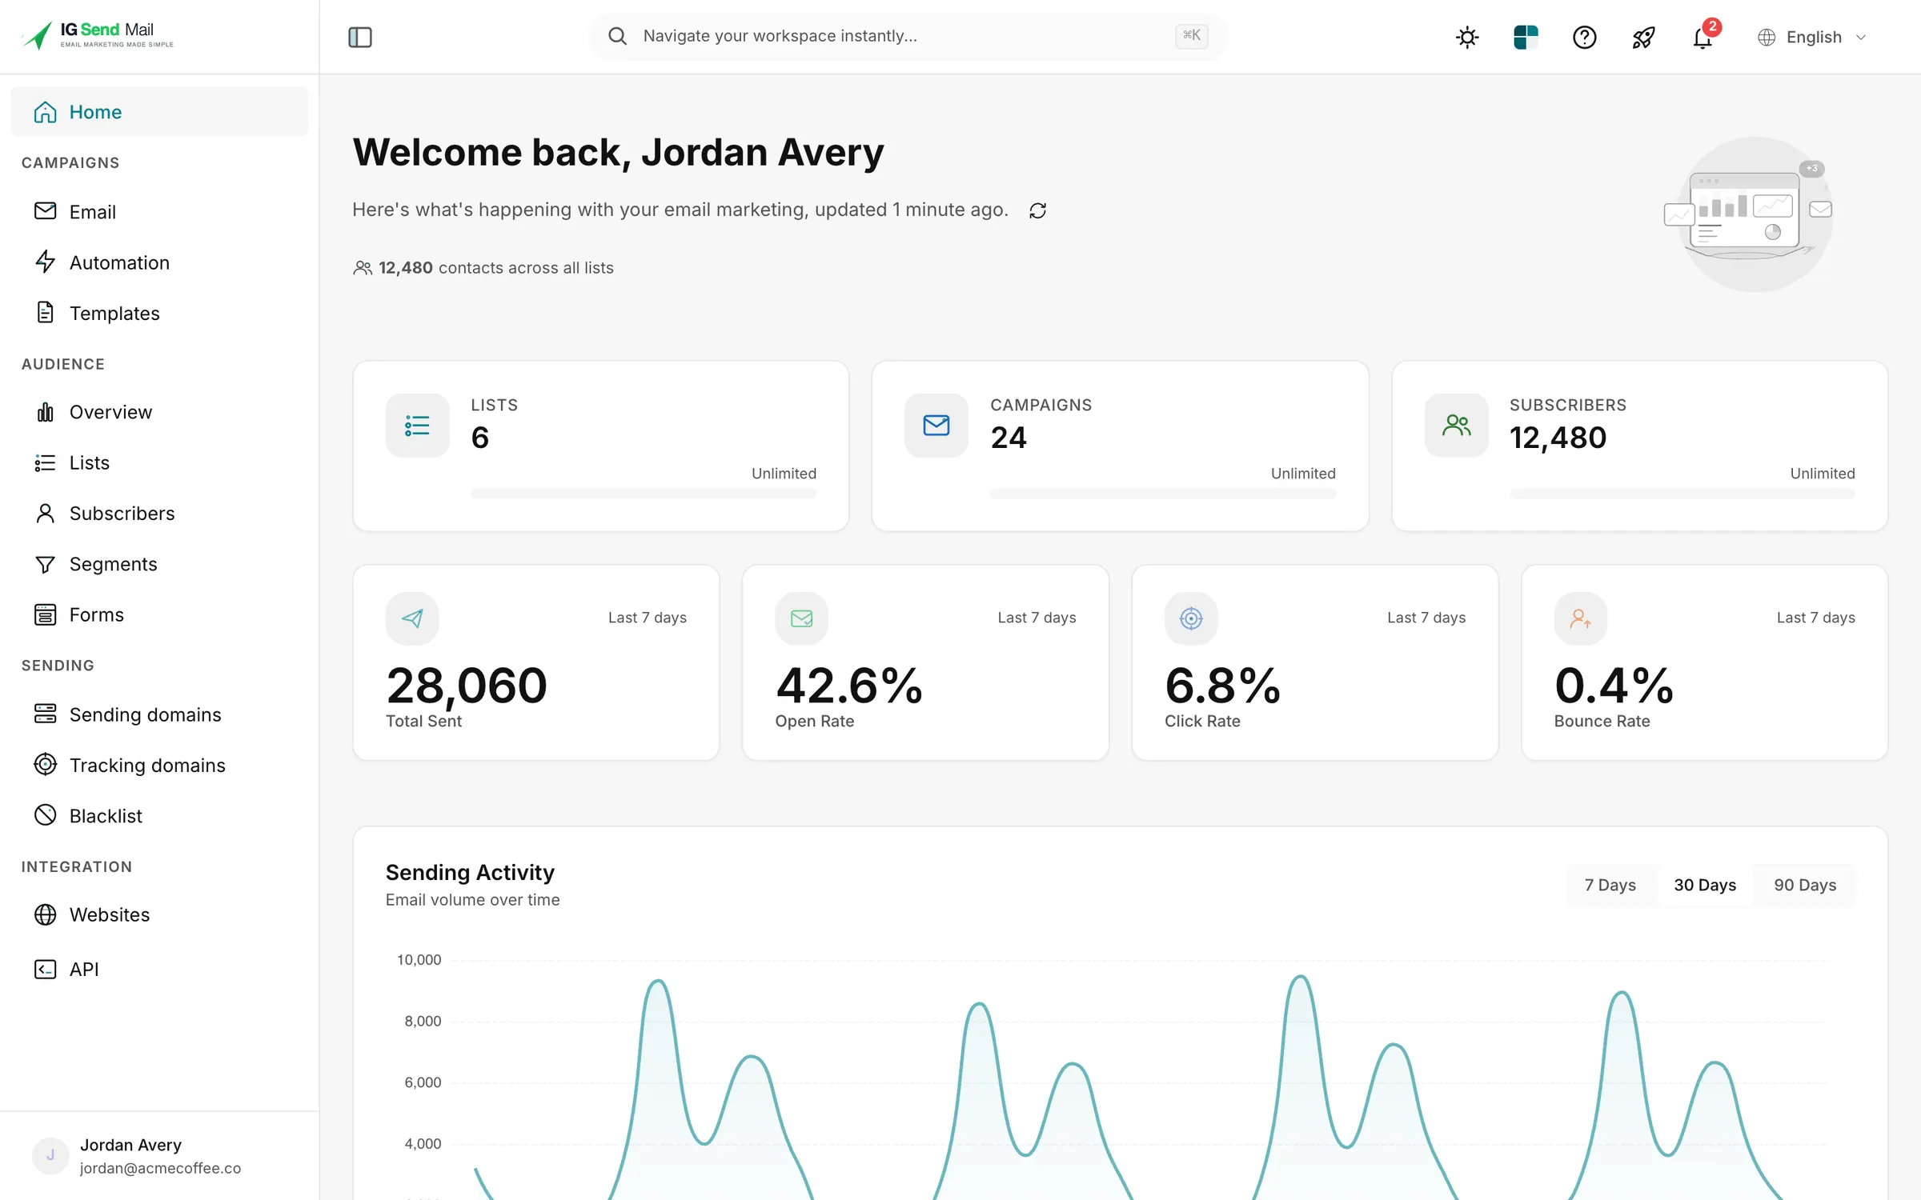
Task: Click the Sending Activity chart title
Action: coord(470,872)
